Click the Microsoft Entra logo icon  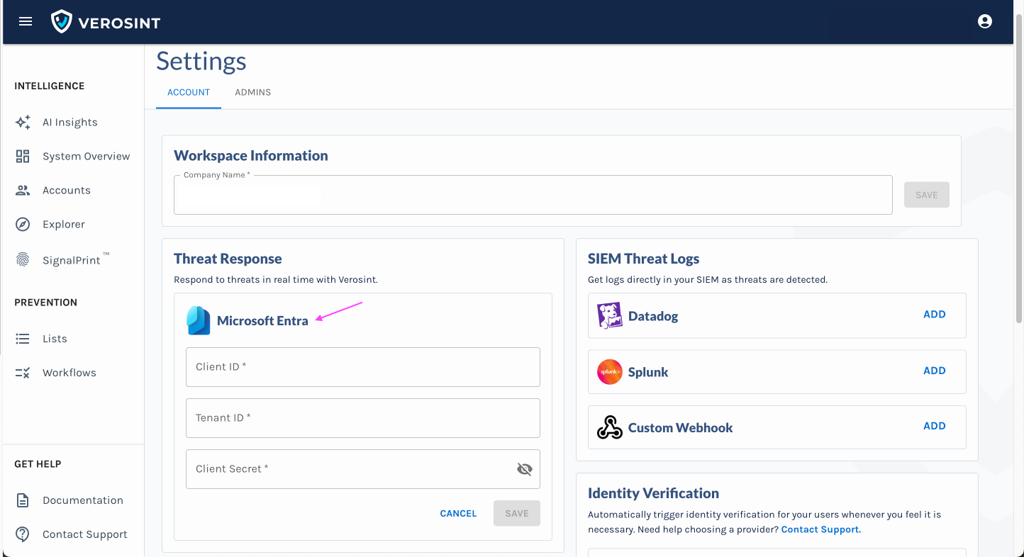click(x=199, y=320)
